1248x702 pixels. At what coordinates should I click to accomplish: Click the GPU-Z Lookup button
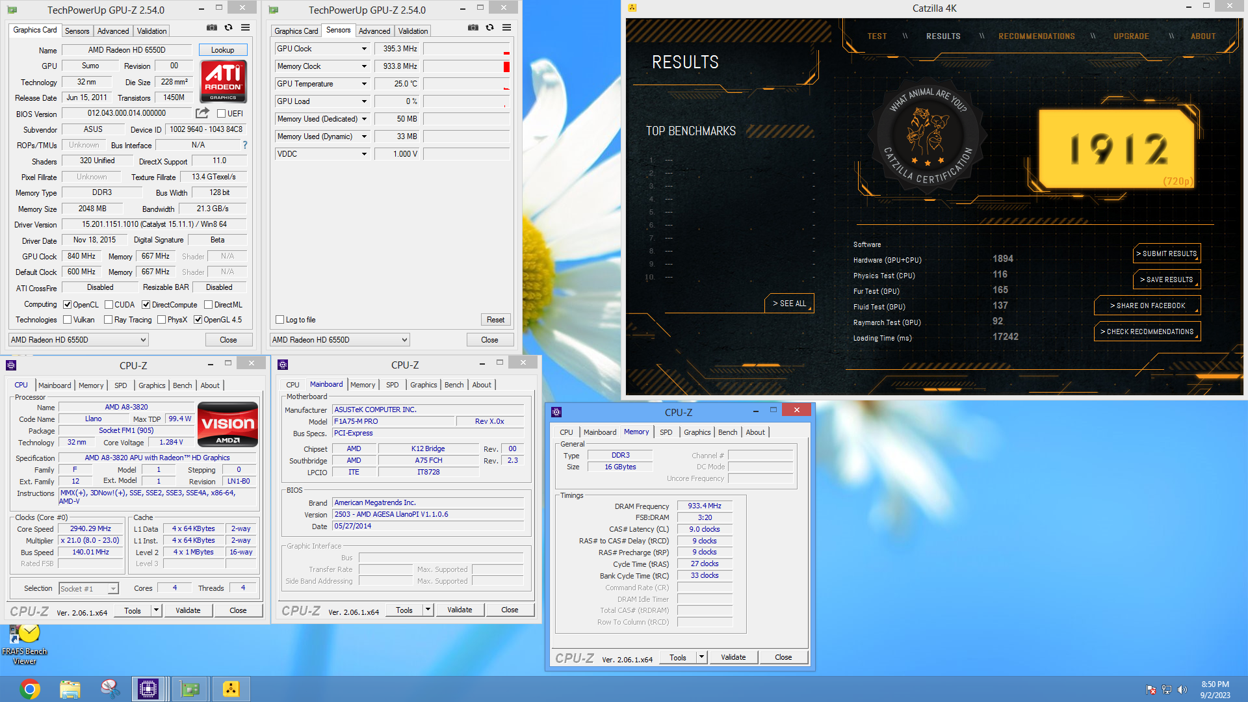(222, 50)
